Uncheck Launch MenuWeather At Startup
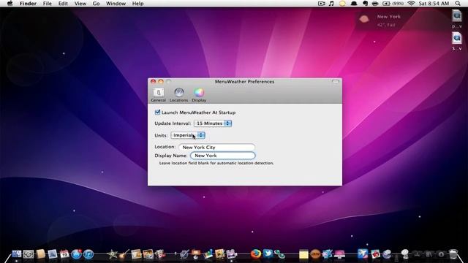The width and height of the screenshot is (468, 263). pyautogui.click(x=158, y=112)
